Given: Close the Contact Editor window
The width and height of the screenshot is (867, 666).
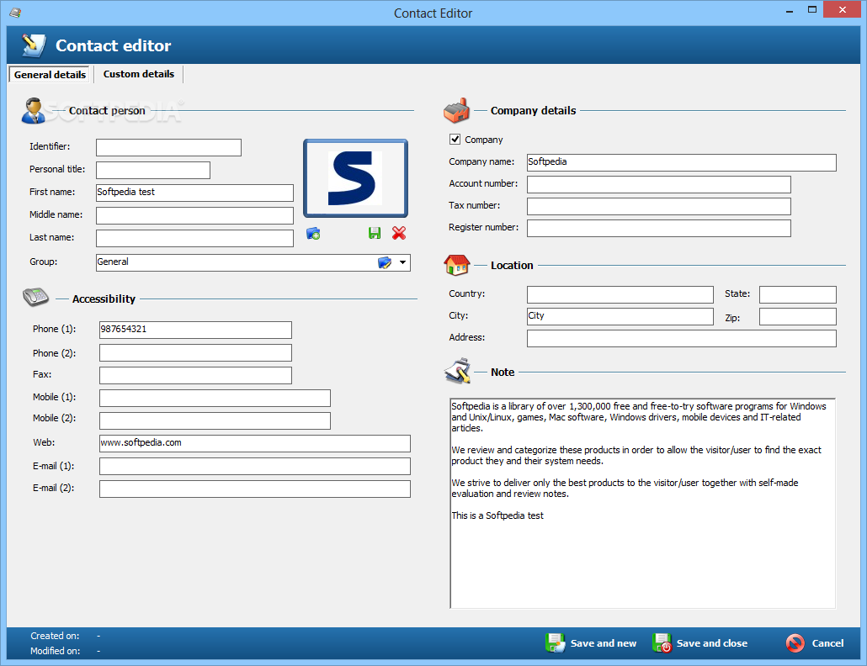Looking at the screenshot, I should click(842, 9).
